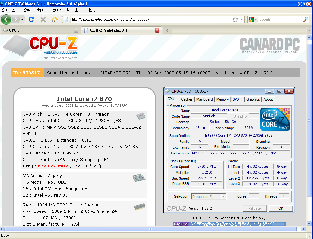The image size is (313, 239).
Task: Click the horizontal scrollbar thumb
Action: point(151,229)
